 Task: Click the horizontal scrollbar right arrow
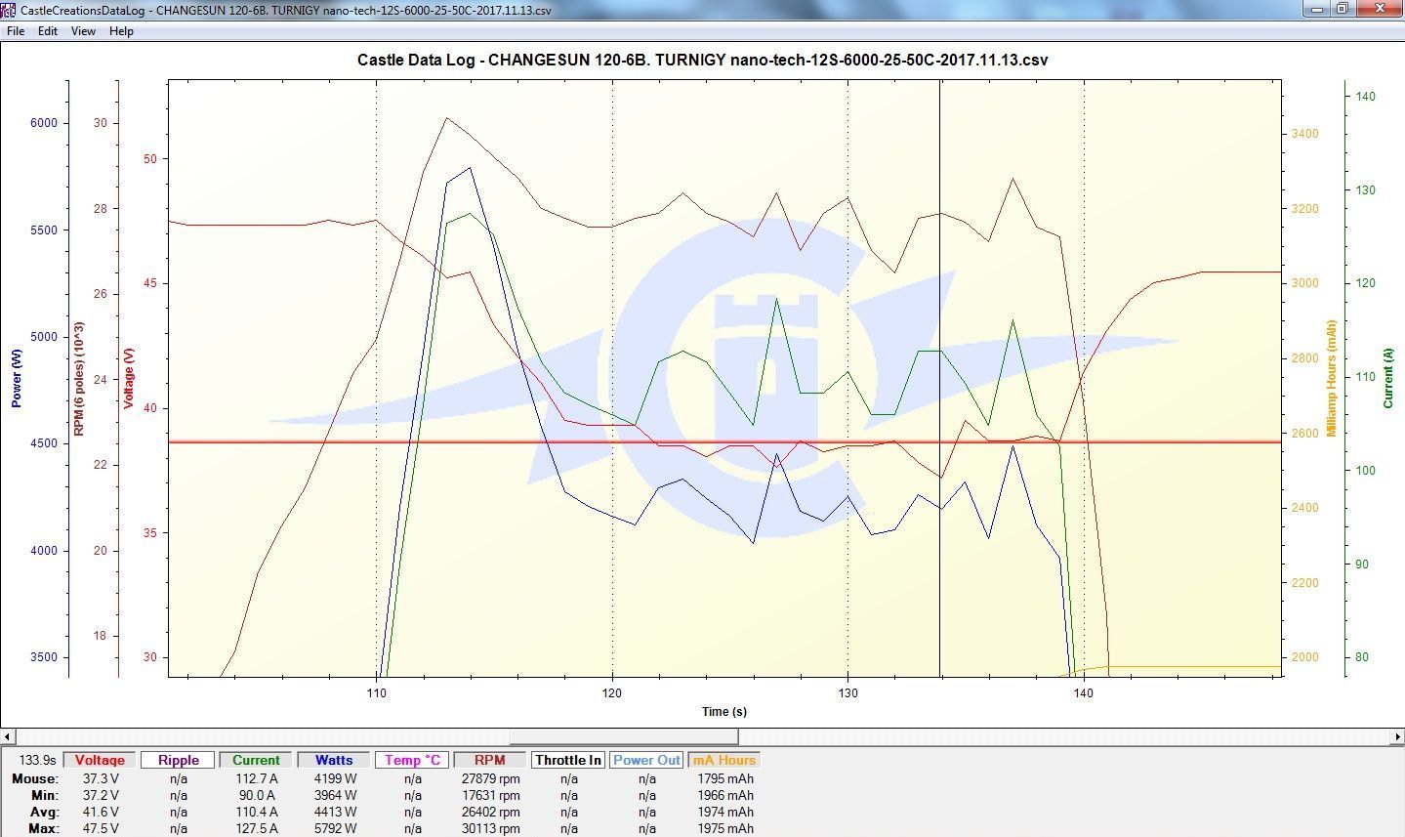tap(1397, 736)
